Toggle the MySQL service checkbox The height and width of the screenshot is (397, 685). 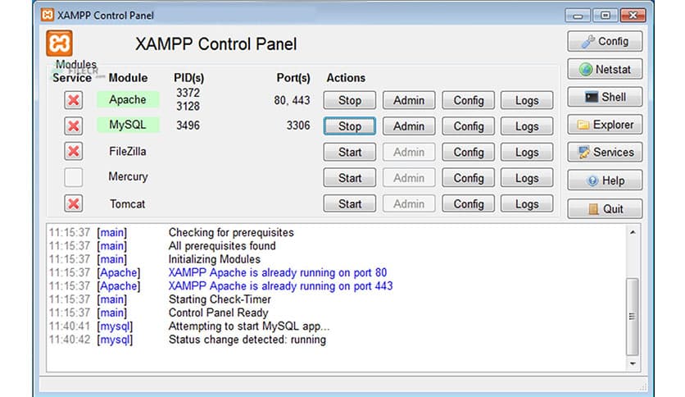[x=74, y=126]
